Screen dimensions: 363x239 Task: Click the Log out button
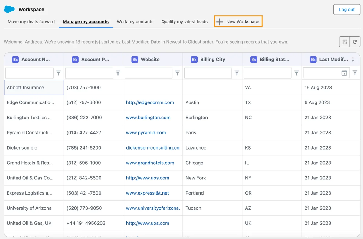[347, 9]
